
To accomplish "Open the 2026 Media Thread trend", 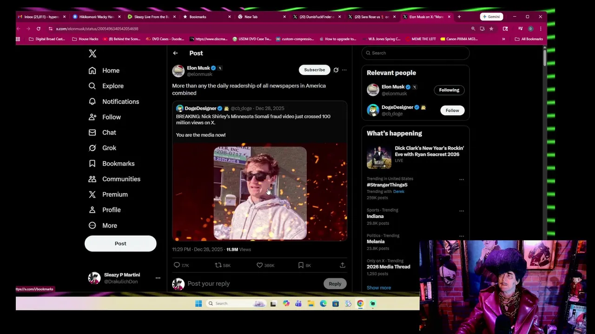I will click(x=389, y=267).
